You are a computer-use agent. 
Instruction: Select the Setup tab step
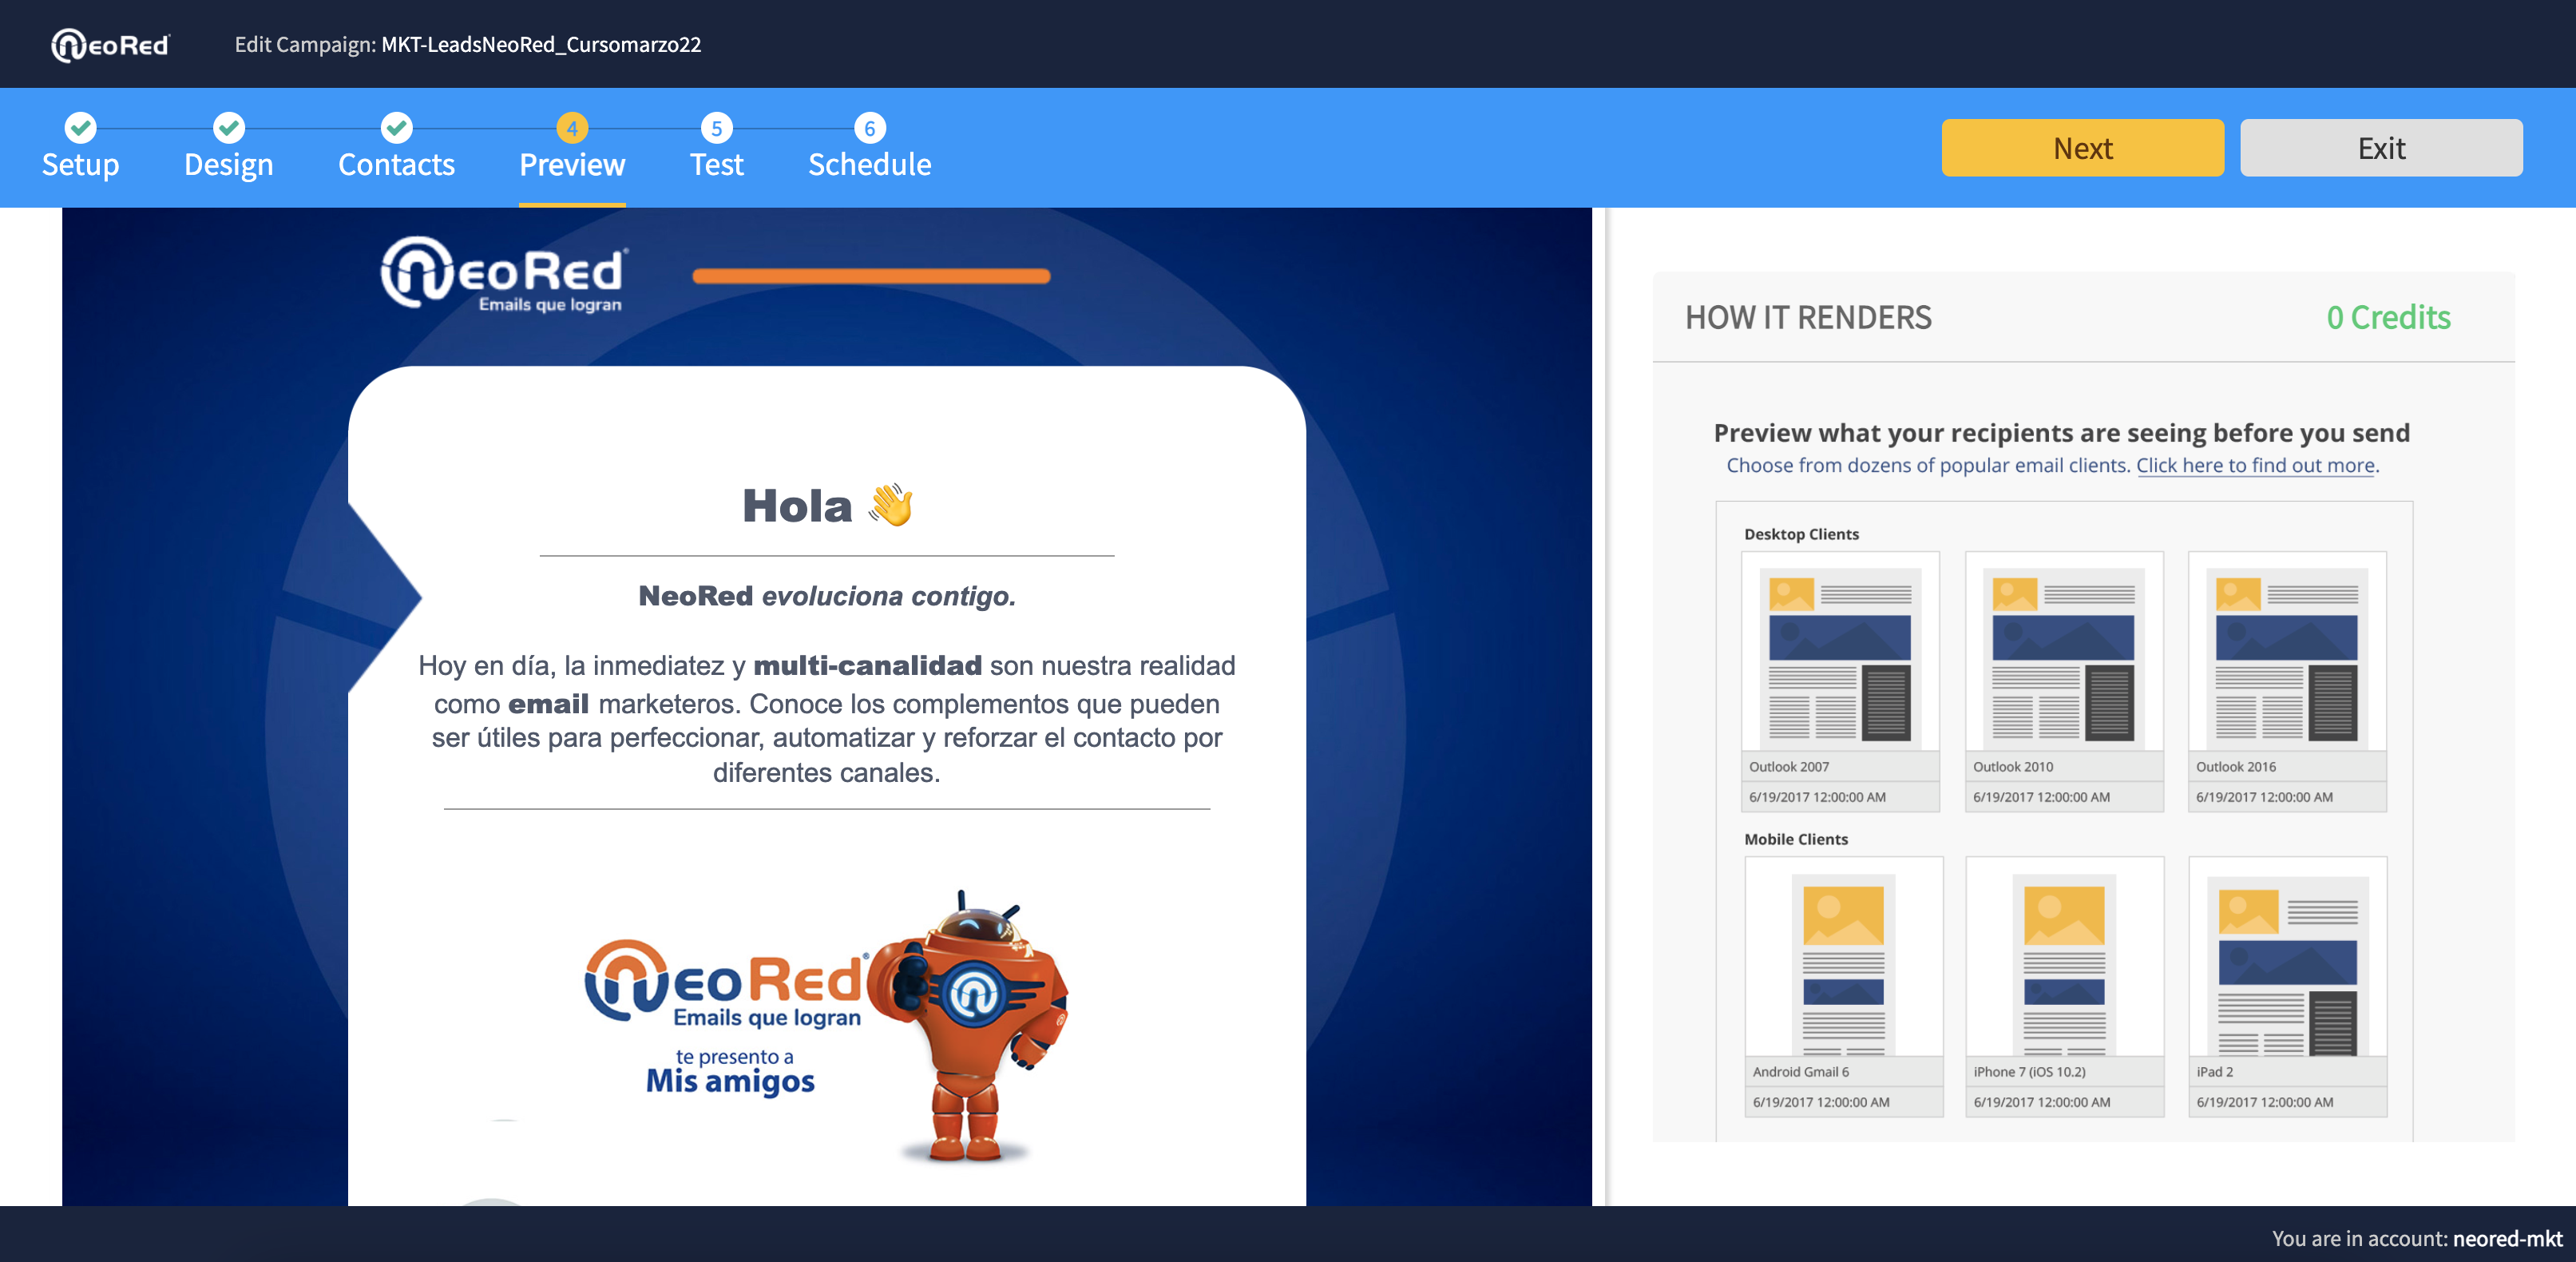click(x=79, y=146)
